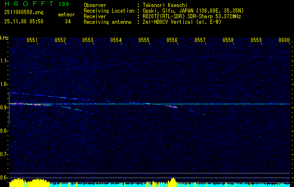The width and height of the screenshot is (294, 187).
Task: Click the location text Ogaki, Gifu, JAPAN
Action: (x=168, y=11)
